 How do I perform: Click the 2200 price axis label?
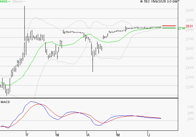click(189, 87)
